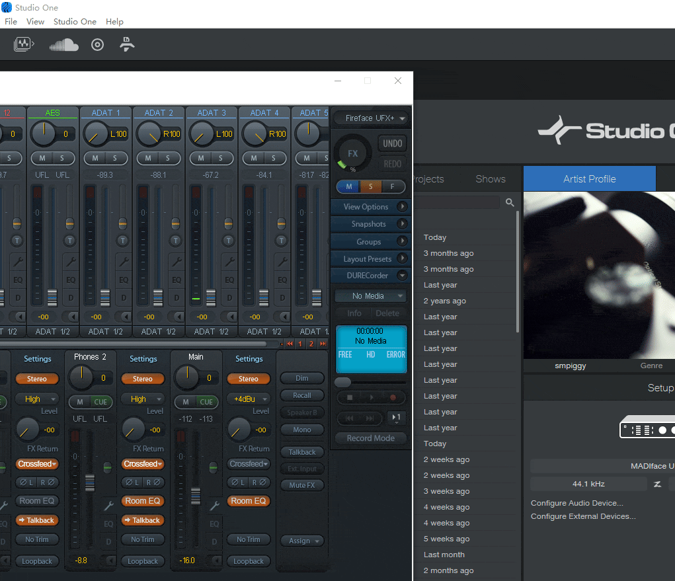Viewport: 675px width, 581px height.
Task: Toggle Mute FX in control room
Action: pos(301,485)
